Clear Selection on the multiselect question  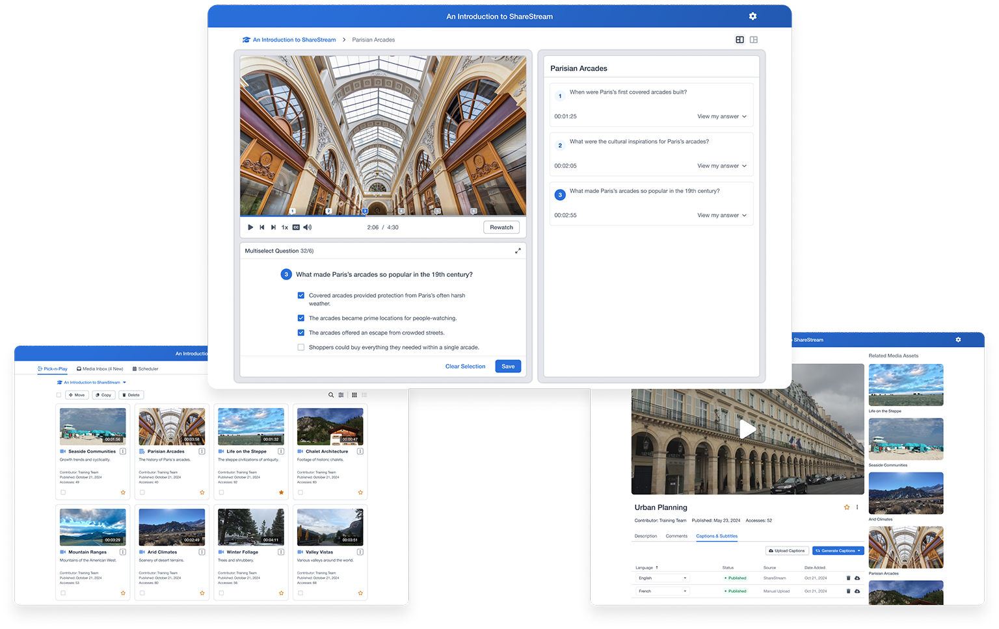click(x=465, y=366)
